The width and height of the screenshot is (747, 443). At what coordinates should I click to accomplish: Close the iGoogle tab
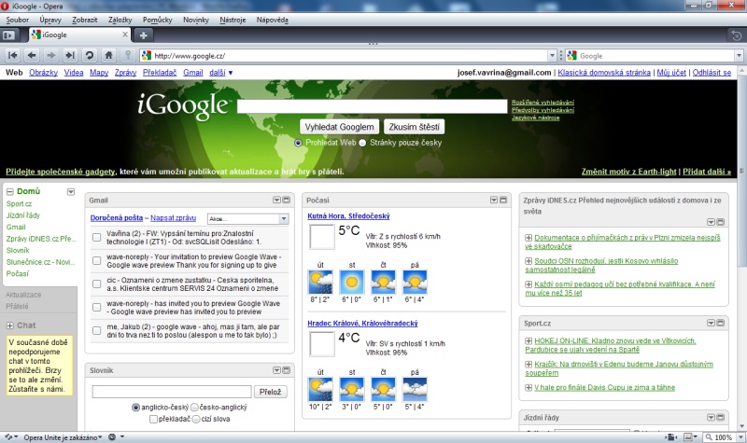pyautogui.click(x=125, y=35)
